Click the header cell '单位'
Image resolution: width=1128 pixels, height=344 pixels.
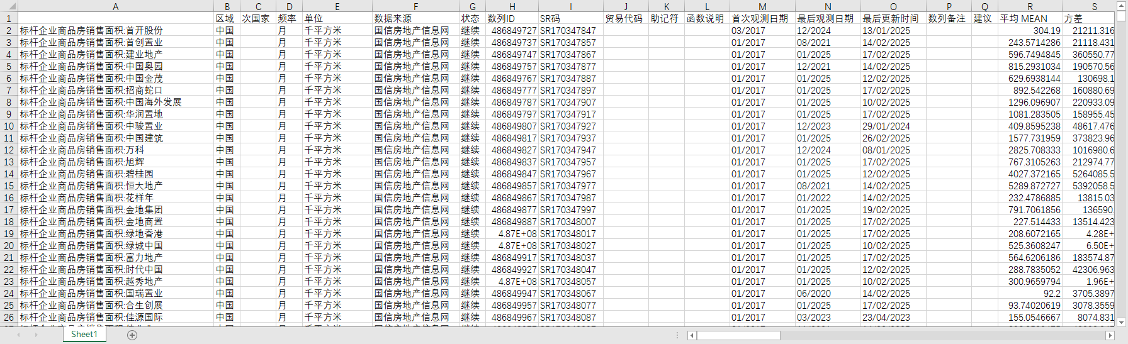pyautogui.click(x=337, y=18)
